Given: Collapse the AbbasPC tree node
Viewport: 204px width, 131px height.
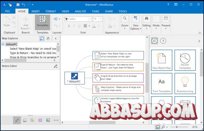Looking at the screenshot, I should (3, 44).
